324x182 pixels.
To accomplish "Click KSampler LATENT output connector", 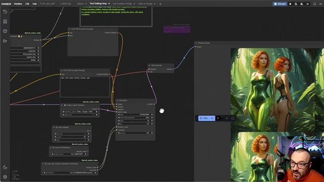I will pos(154,104).
